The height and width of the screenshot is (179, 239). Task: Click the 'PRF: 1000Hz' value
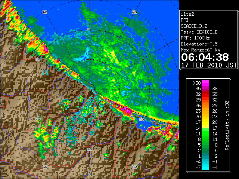click(x=195, y=38)
